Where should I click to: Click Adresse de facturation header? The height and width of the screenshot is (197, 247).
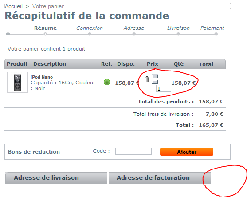(160, 178)
